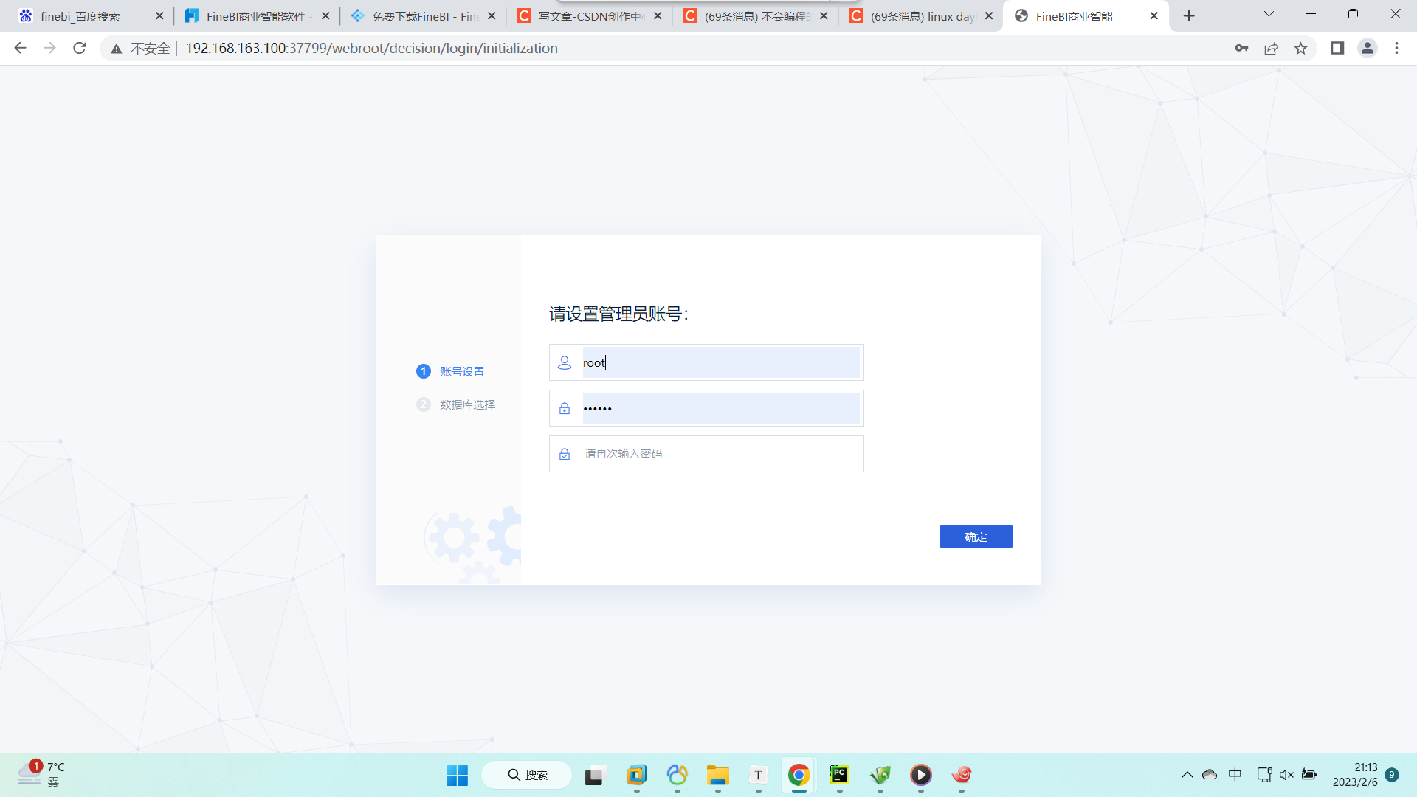Screen dimensions: 1417x797
Task: Unmute the volume in the system tray
Action: tap(1287, 774)
